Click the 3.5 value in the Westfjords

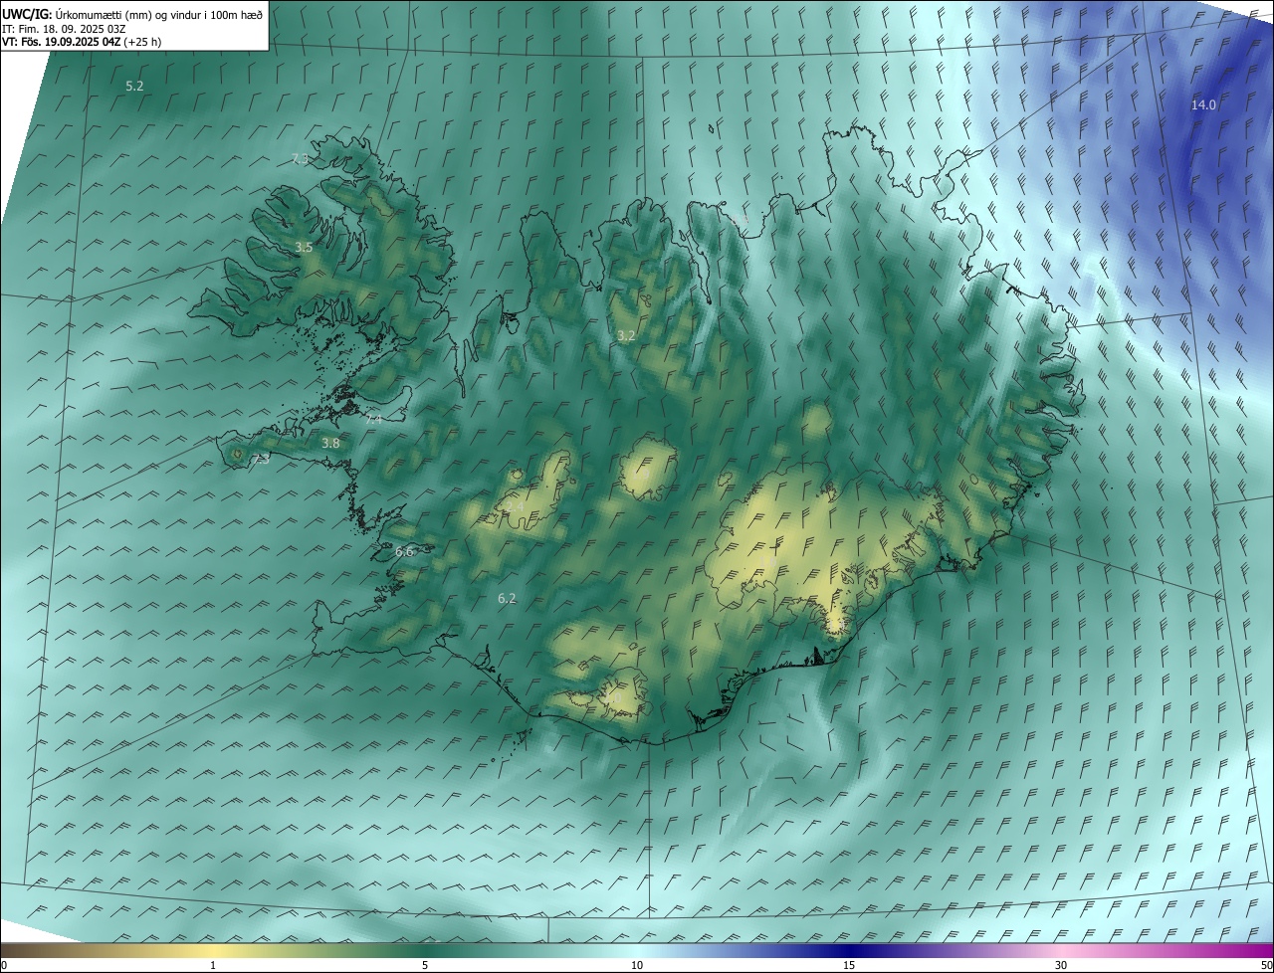pos(304,247)
